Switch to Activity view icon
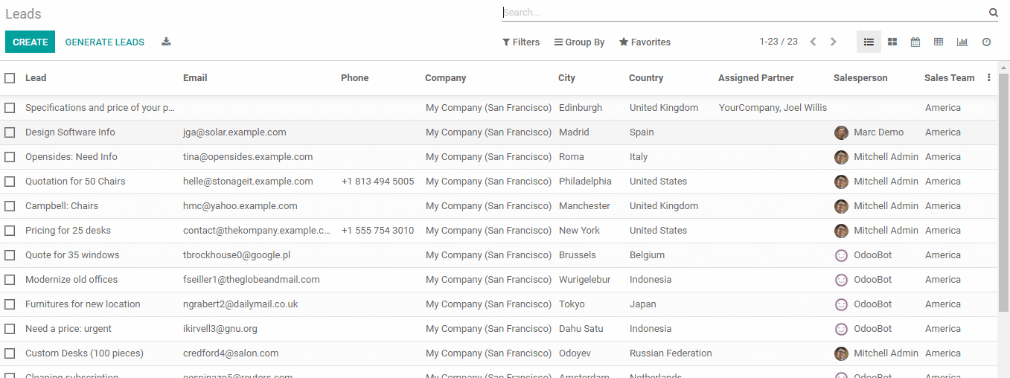 986,42
